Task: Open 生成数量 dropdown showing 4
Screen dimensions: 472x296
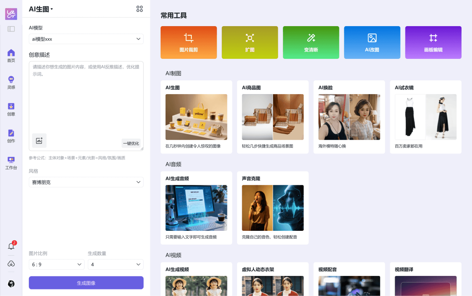Action: click(115, 264)
